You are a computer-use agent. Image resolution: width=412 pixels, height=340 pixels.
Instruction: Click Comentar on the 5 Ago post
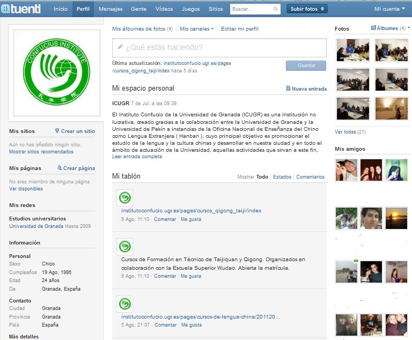(166, 325)
